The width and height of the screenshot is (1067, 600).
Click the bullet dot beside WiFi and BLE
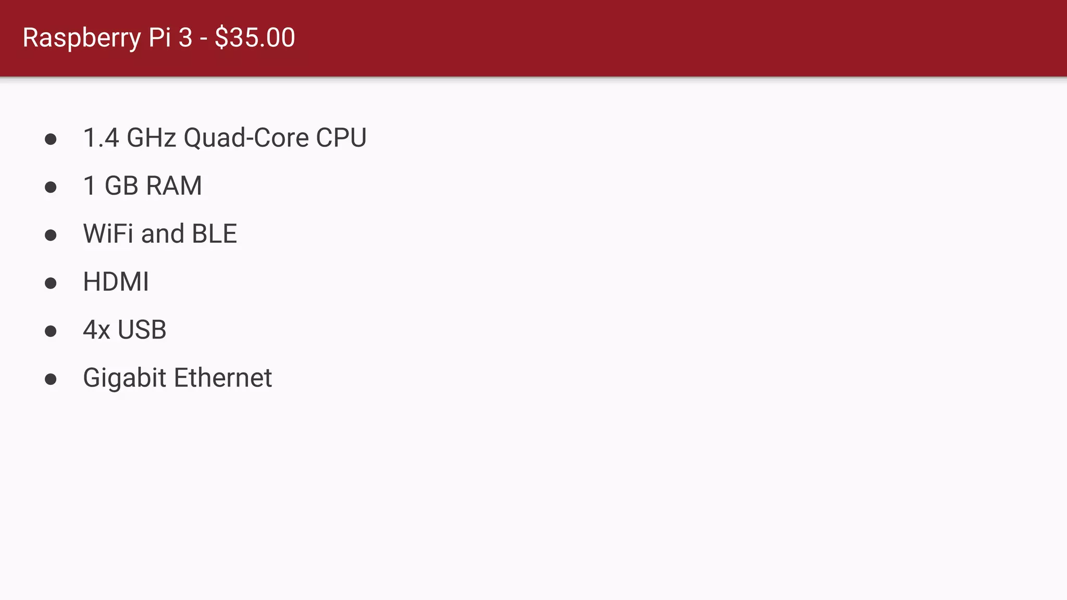coord(51,235)
